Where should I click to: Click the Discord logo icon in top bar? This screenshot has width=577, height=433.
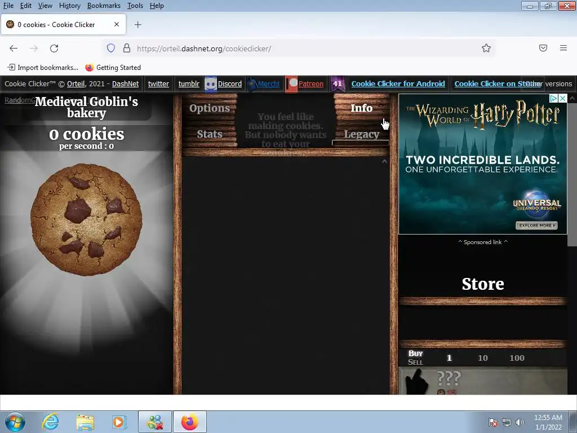click(x=211, y=84)
